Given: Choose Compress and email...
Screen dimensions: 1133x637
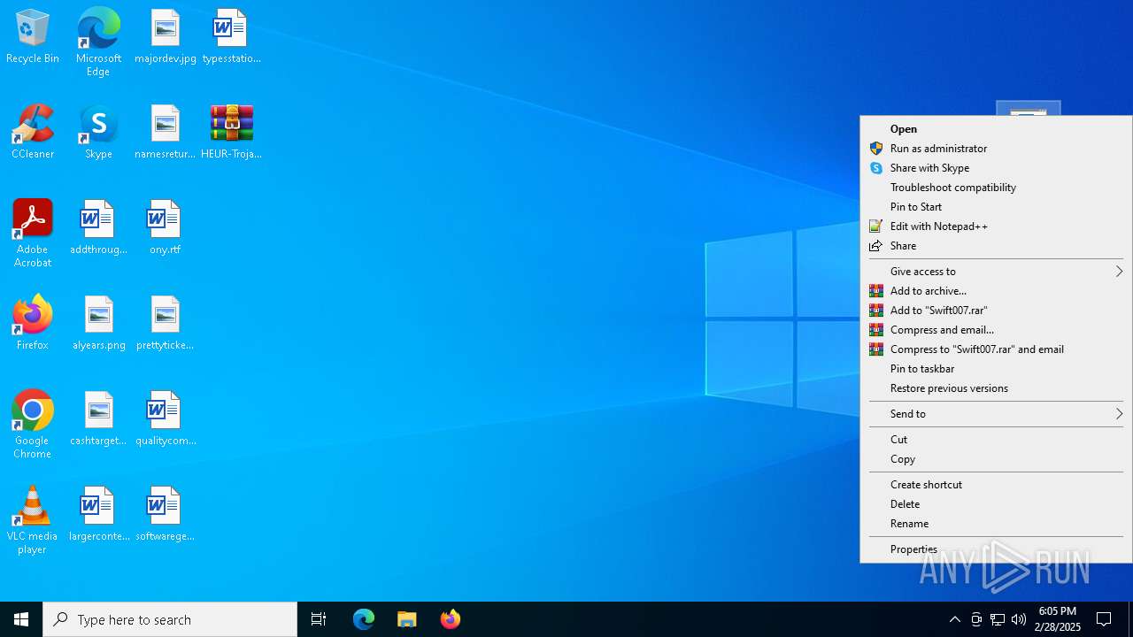Looking at the screenshot, I should pyautogui.click(x=996, y=330).
